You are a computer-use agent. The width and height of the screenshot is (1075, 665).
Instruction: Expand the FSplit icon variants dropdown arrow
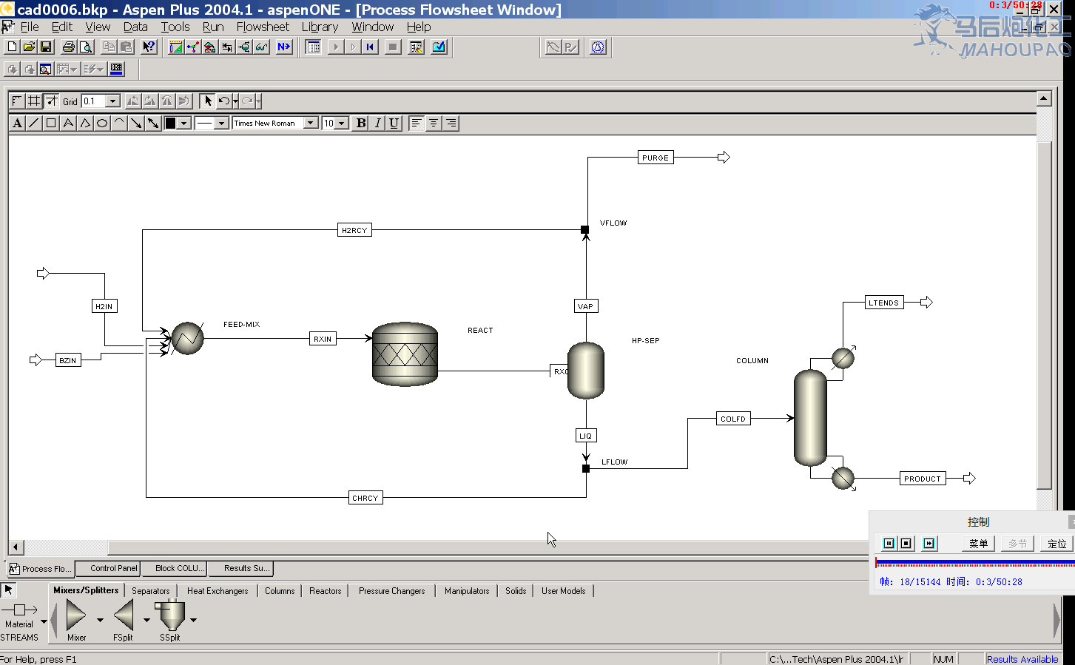click(146, 620)
